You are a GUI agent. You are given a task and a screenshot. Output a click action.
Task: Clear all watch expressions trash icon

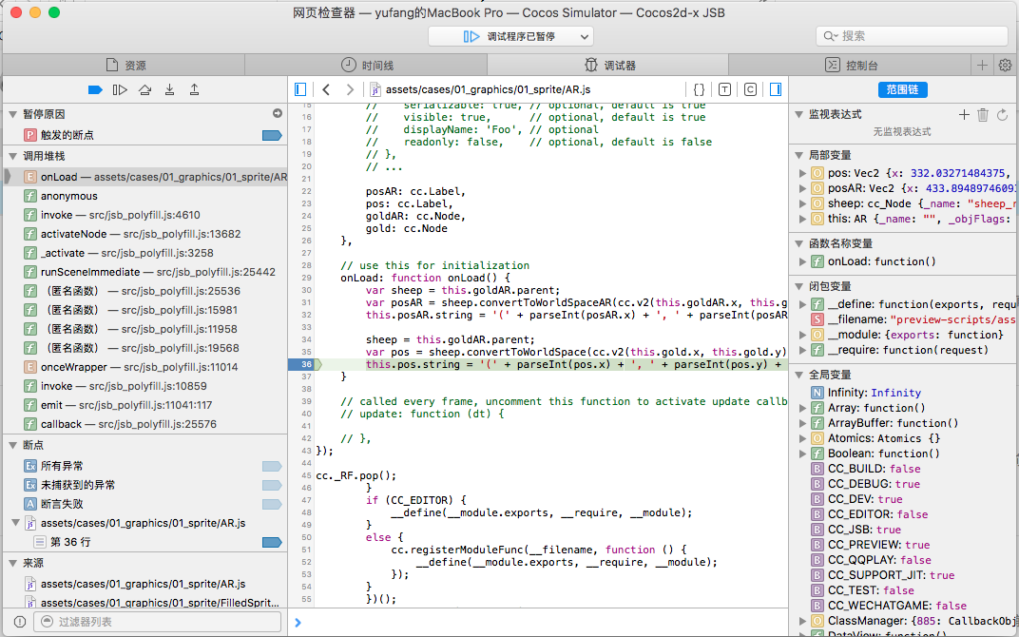tap(983, 115)
